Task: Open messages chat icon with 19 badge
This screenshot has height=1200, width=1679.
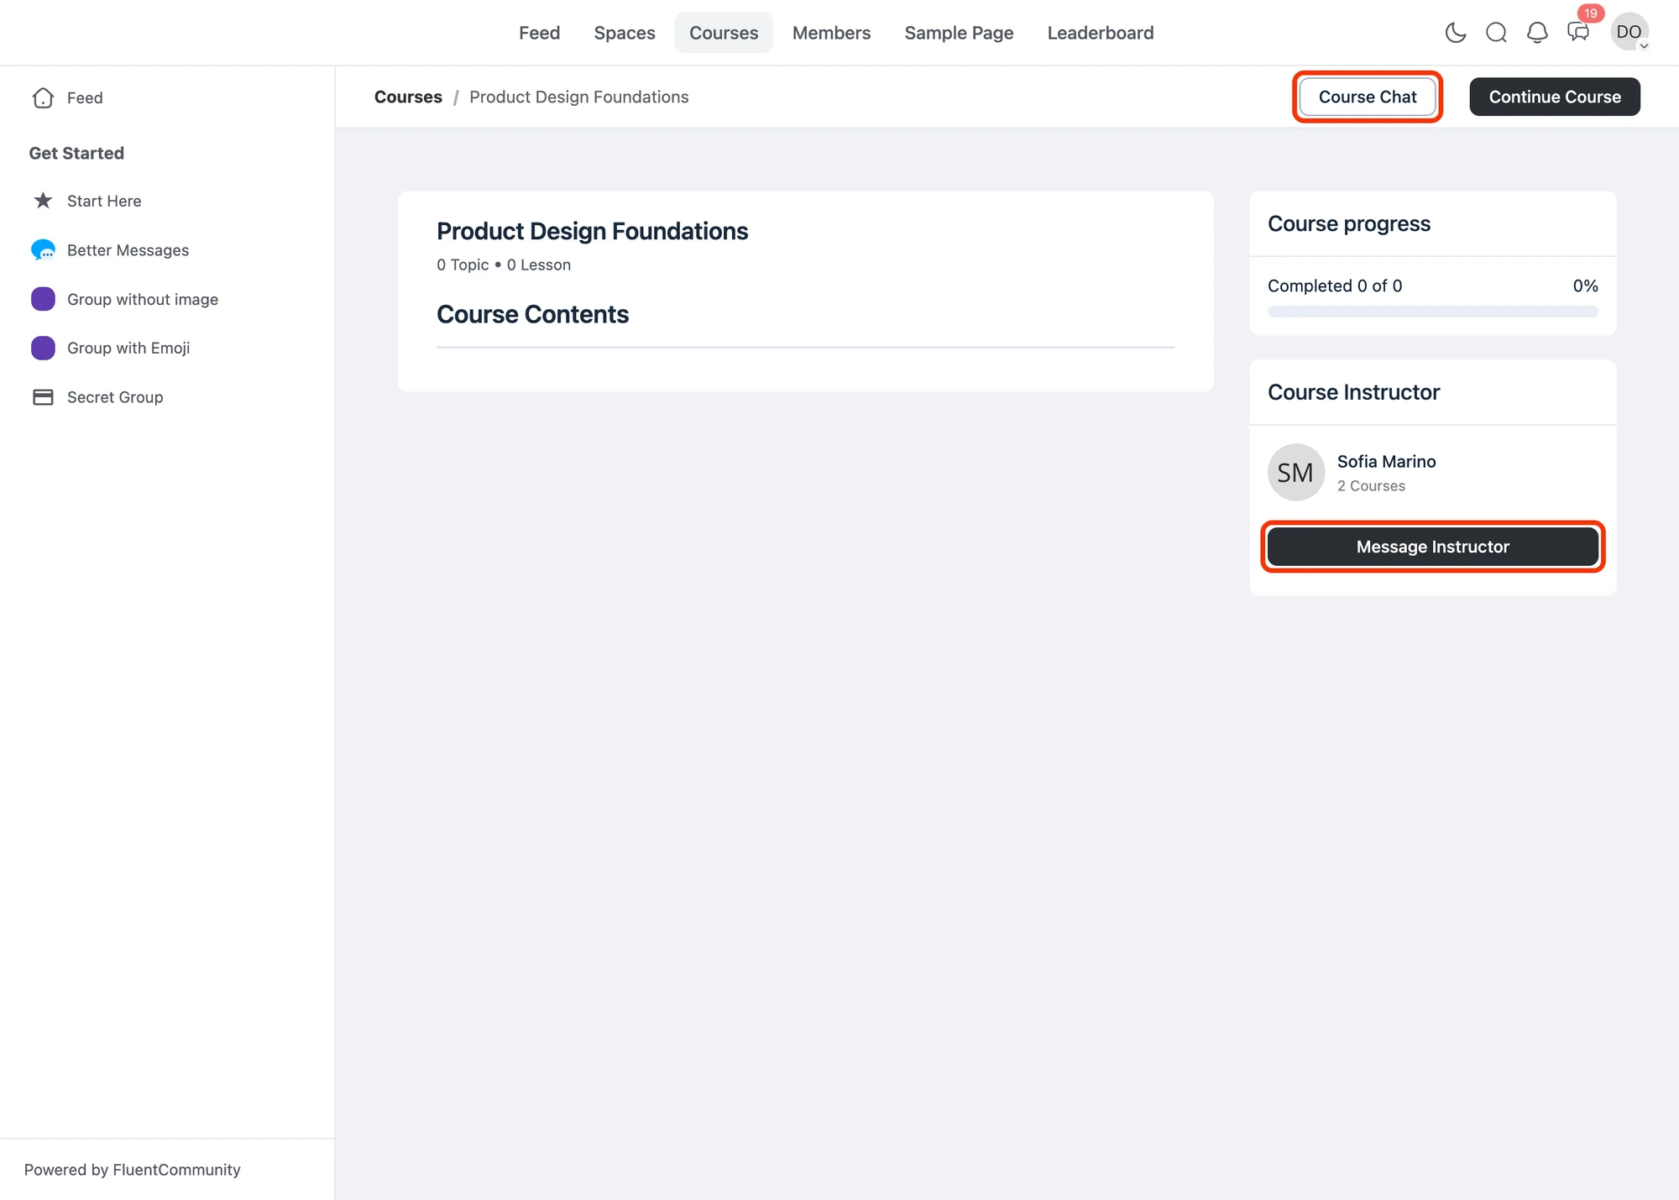Action: (1578, 32)
